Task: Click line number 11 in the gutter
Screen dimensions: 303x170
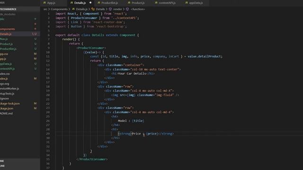Action: tap(48, 57)
